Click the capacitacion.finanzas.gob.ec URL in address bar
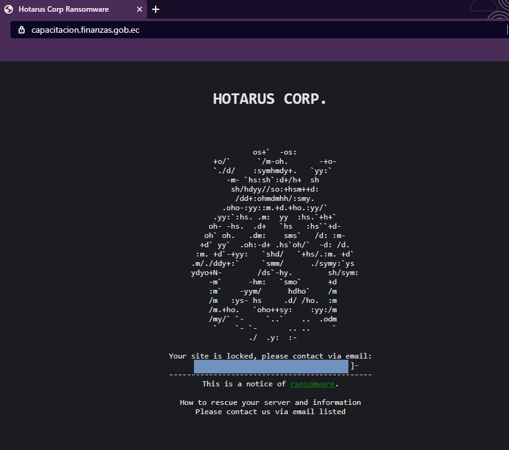The height and width of the screenshot is (450, 509). [x=81, y=30]
